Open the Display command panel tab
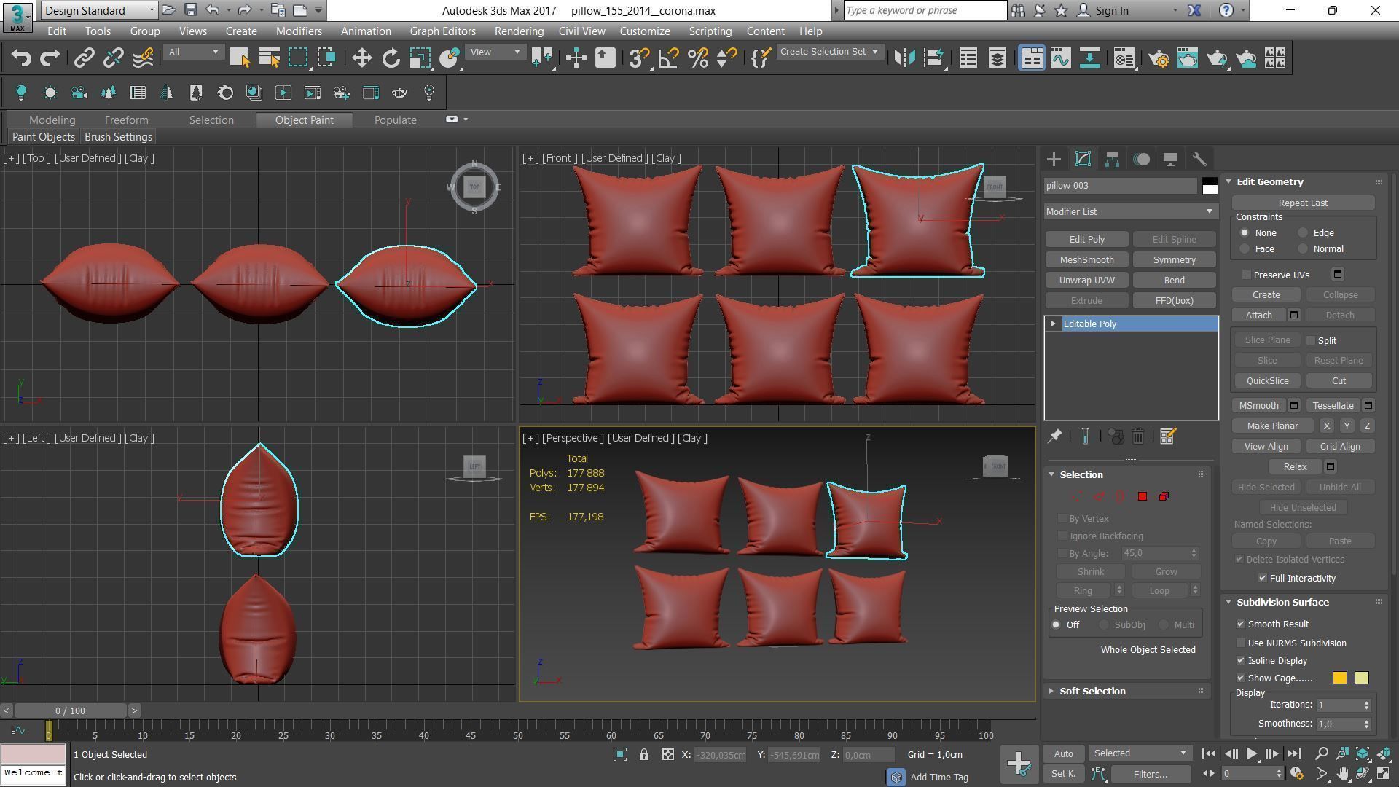Viewport: 1399px width, 787px height. point(1170,159)
